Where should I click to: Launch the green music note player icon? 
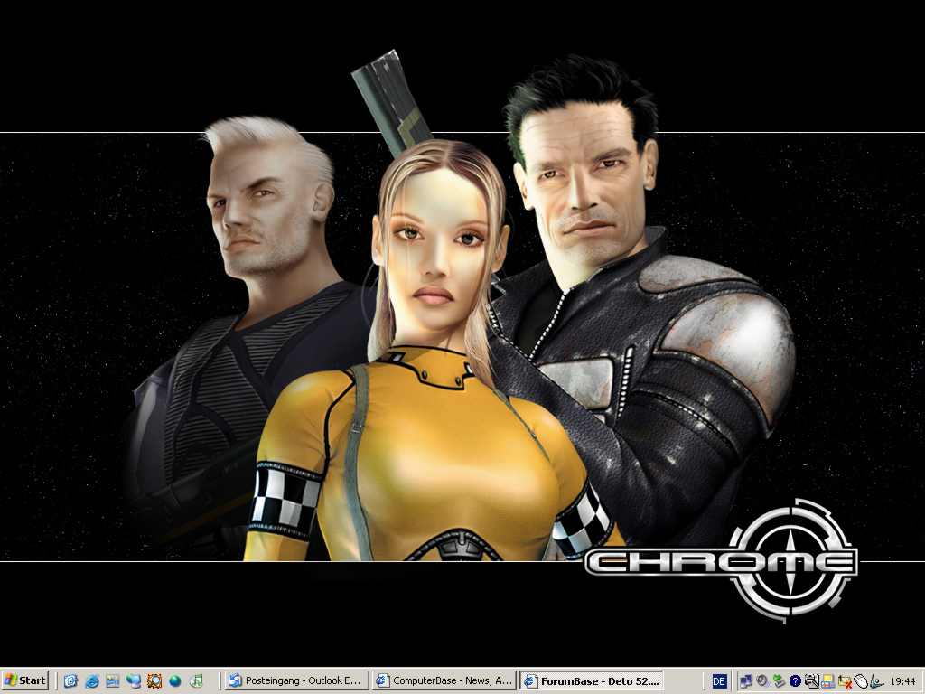(x=196, y=681)
